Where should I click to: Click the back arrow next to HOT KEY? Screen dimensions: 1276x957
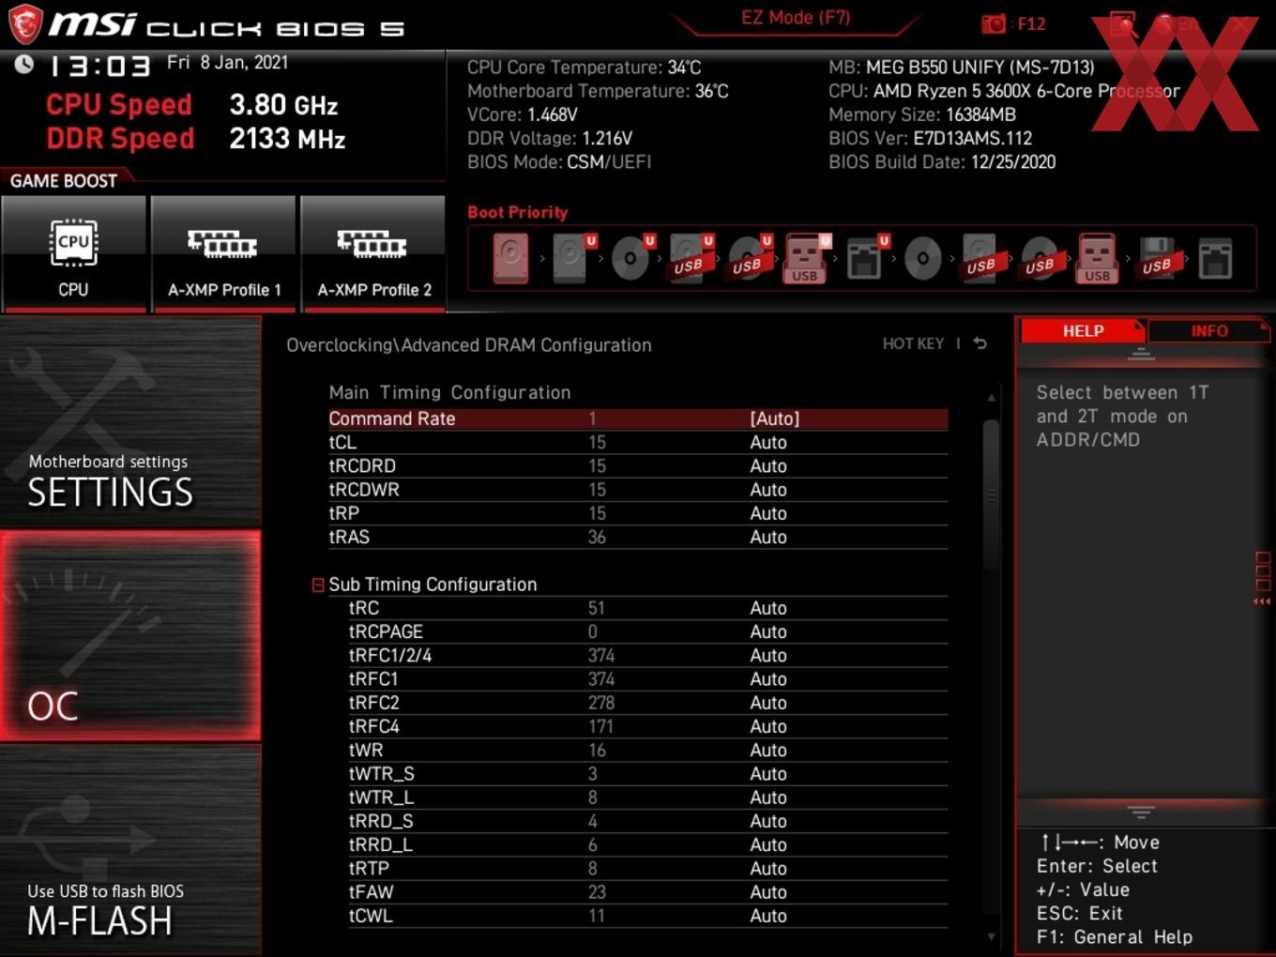980,343
